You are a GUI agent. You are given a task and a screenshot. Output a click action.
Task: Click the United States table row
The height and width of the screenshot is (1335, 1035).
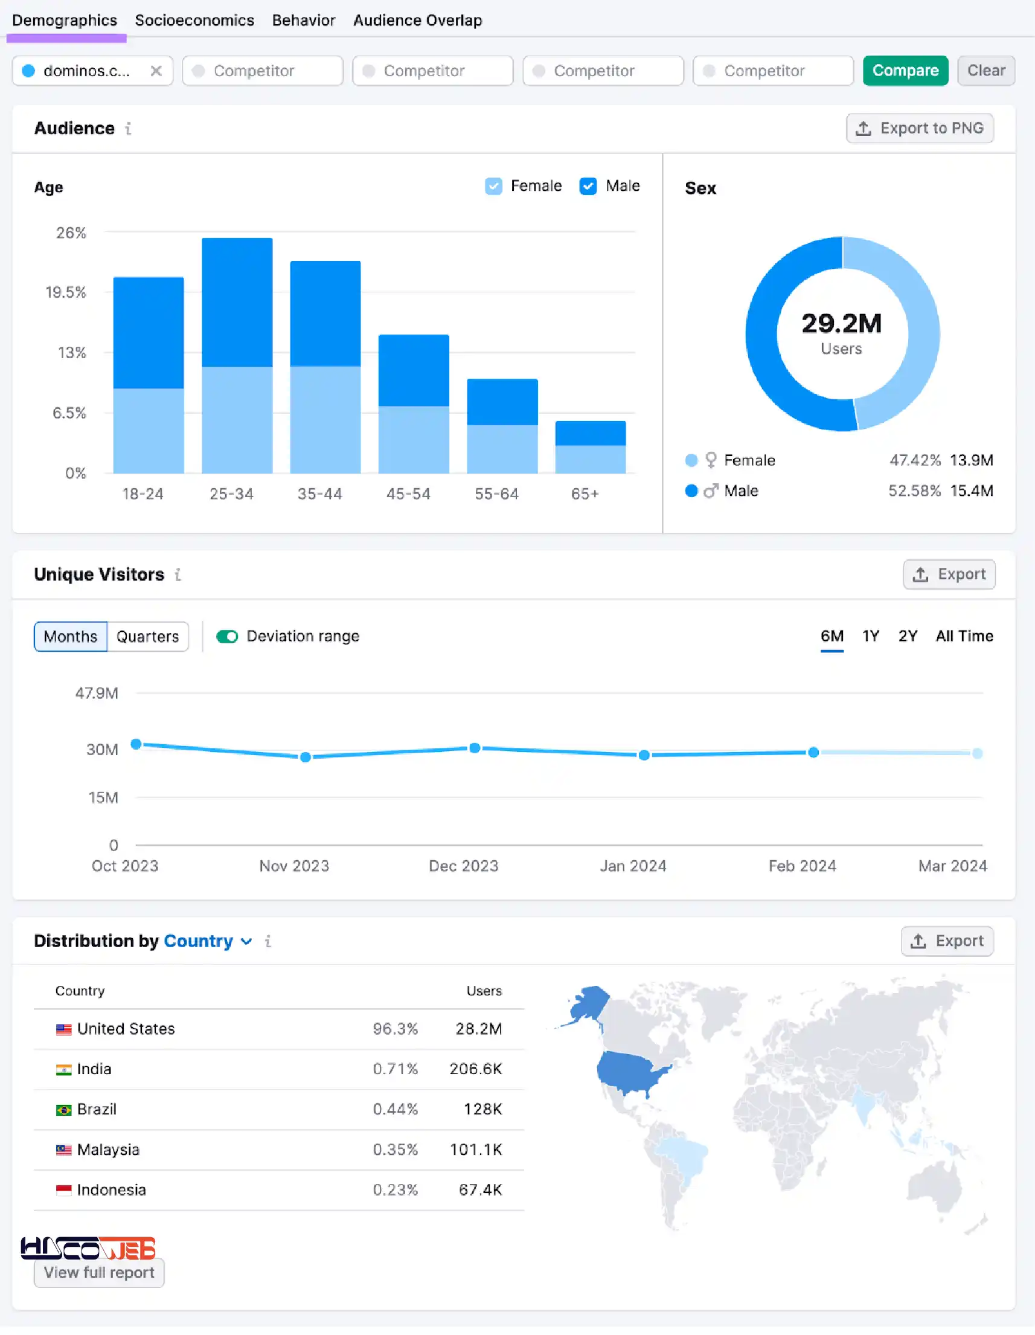pyautogui.click(x=279, y=1030)
